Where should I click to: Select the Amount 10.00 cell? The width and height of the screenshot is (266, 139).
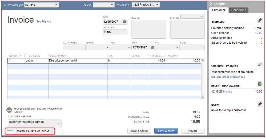pos(183,60)
